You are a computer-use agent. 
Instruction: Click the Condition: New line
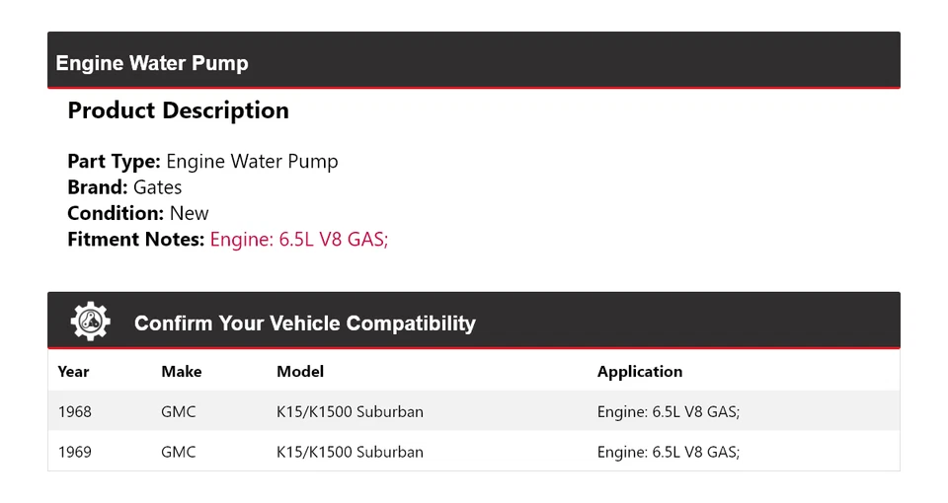coord(138,213)
